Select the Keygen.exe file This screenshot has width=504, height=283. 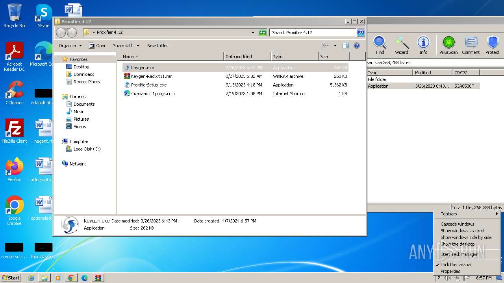pyautogui.click(x=235, y=68)
